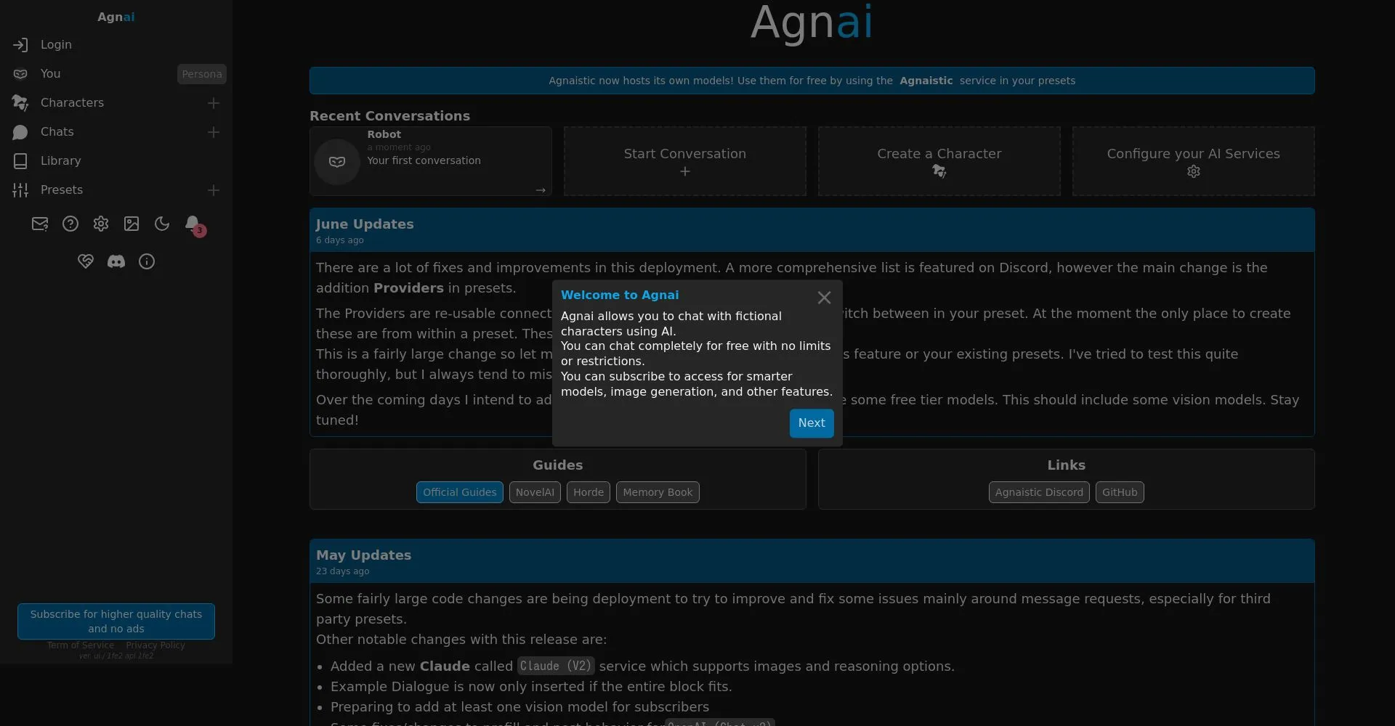Start a new chat with plus icon
Viewport: 1395px width, 726px height.
click(x=214, y=132)
